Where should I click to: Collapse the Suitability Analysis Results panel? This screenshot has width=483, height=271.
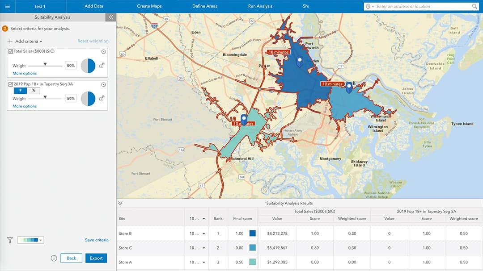click(x=120, y=203)
